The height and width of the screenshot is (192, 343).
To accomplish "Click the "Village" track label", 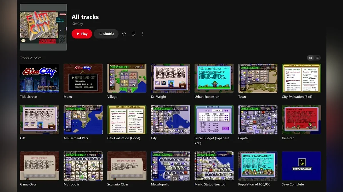I will [x=112, y=97].
